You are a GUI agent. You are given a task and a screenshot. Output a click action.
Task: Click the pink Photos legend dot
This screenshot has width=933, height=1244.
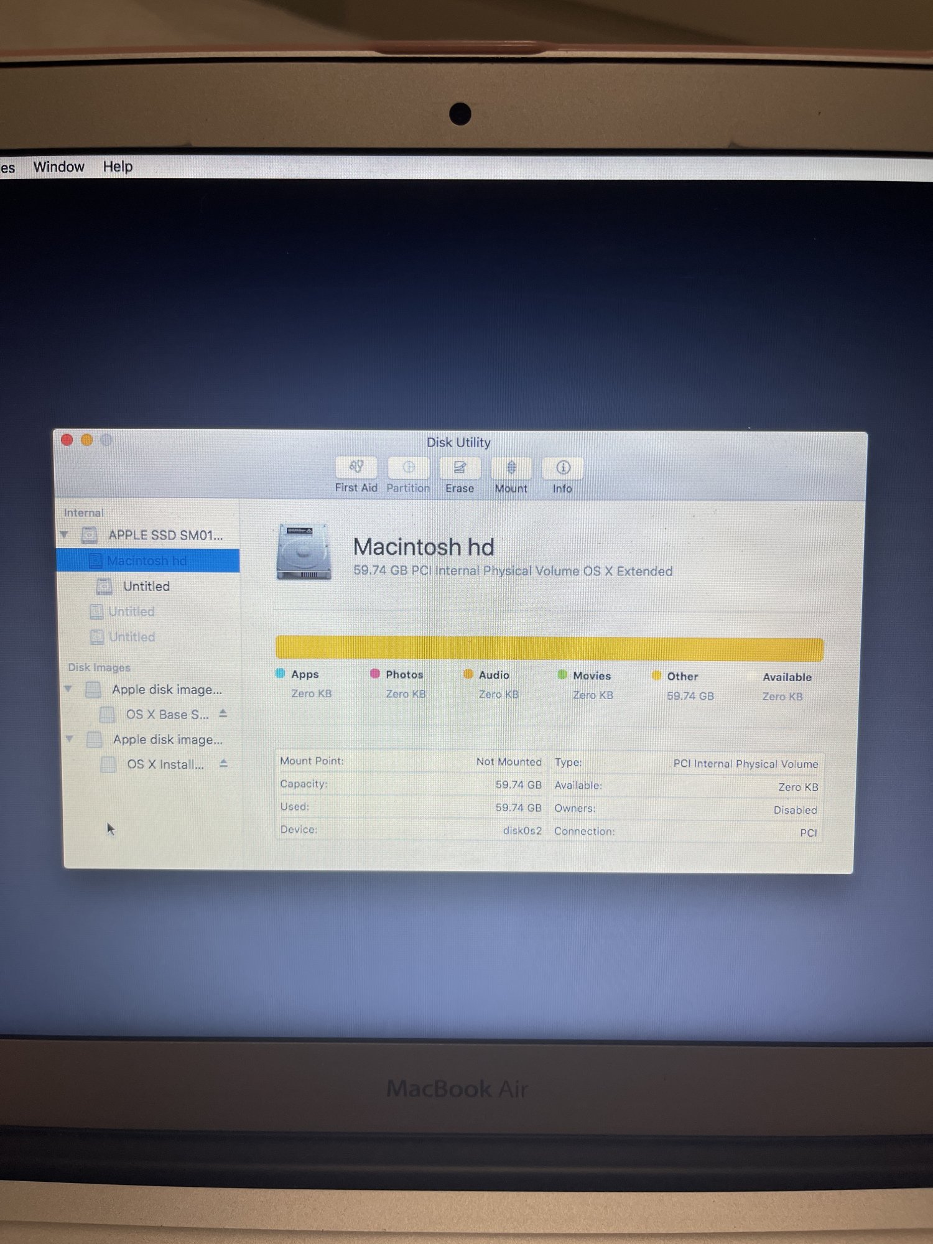point(375,674)
